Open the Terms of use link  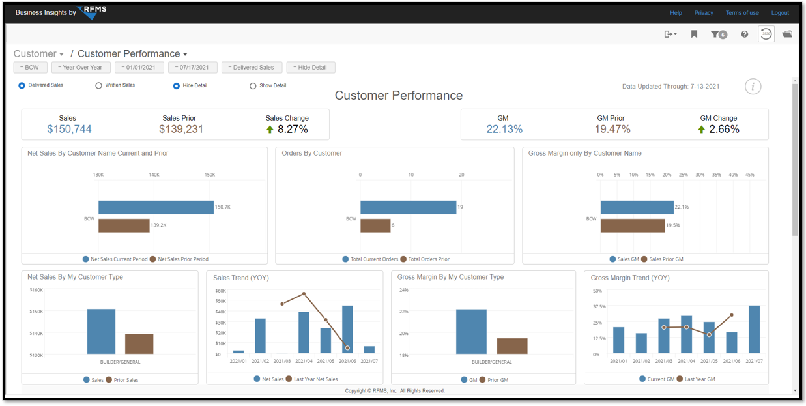(742, 13)
